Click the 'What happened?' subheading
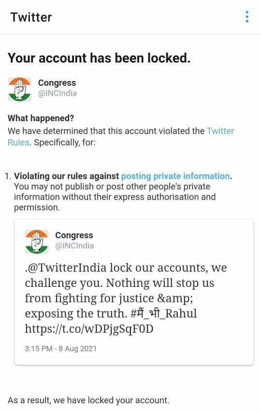261x413 pixels. (x=41, y=118)
